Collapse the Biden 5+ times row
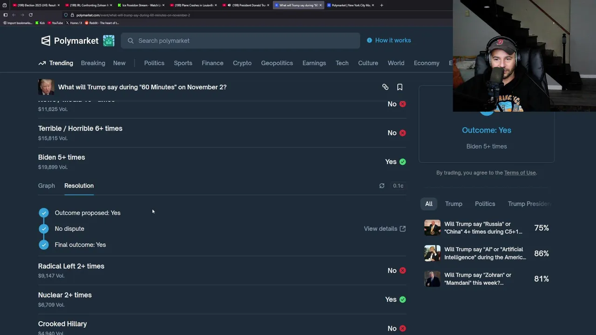 (x=222, y=161)
